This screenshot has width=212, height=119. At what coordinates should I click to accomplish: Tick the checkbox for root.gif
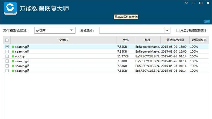tap(7, 56)
